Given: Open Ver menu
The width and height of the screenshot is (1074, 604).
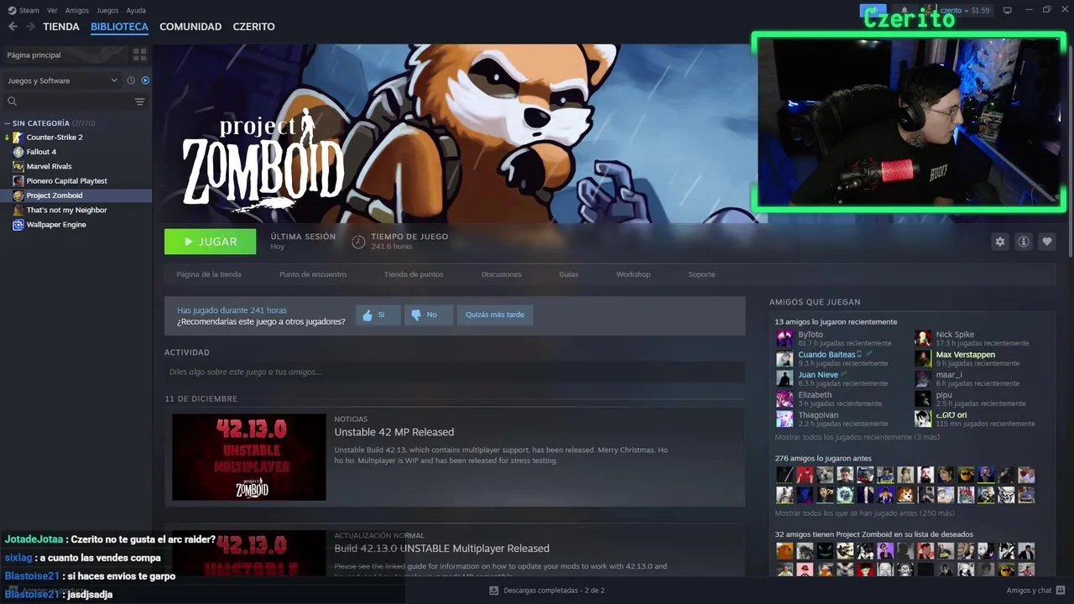Looking at the screenshot, I should point(52,10).
